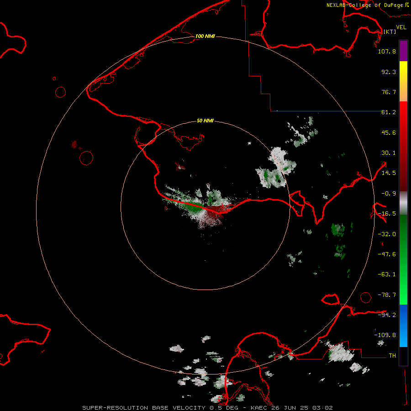
Task: Click the 30.1 legend value
Action: (x=389, y=153)
